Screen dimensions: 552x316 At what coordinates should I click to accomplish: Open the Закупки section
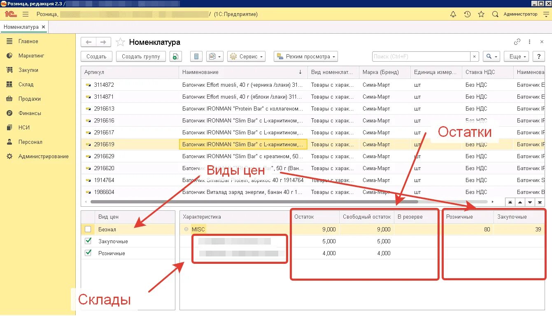(28, 70)
